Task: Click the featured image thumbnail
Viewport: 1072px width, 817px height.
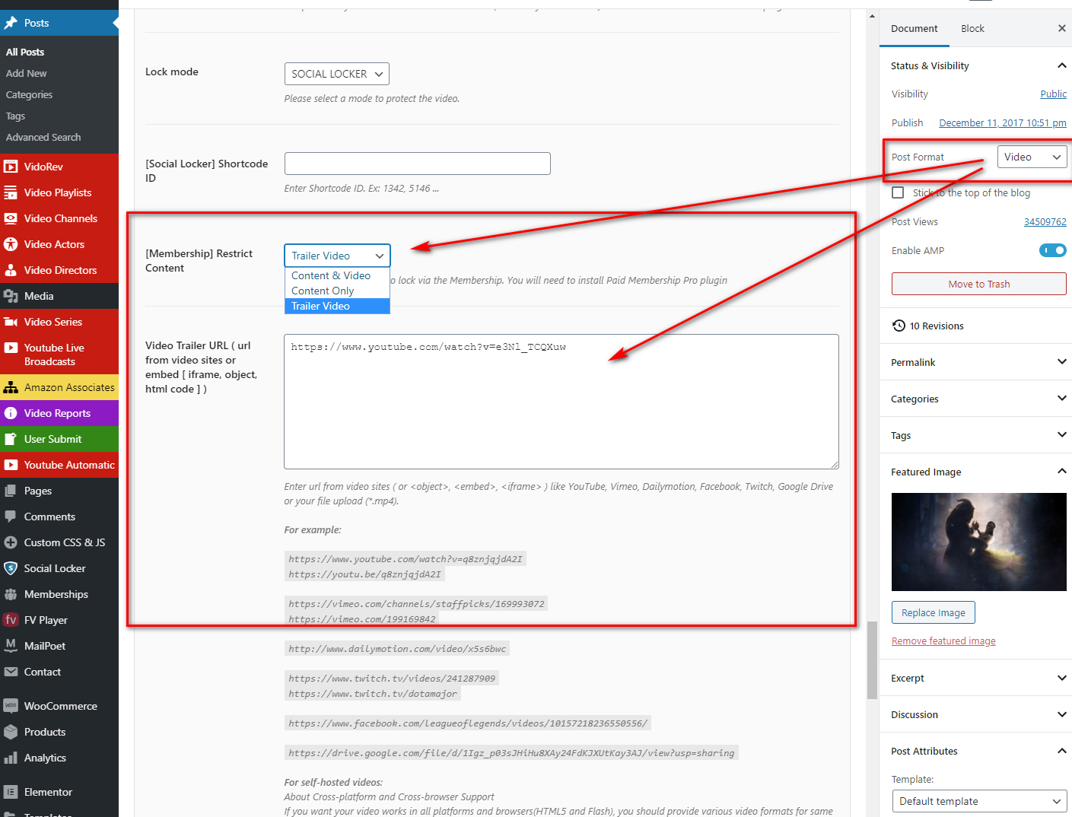Action: click(978, 542)
